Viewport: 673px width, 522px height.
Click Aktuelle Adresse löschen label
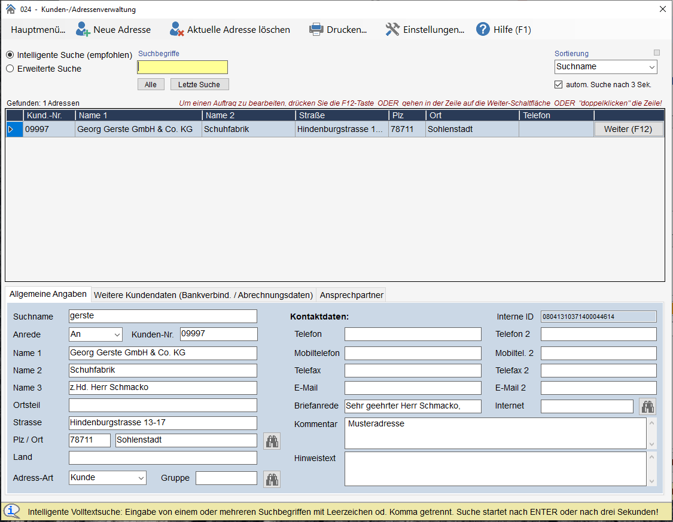pyautogui.click(x=239, y=30)
